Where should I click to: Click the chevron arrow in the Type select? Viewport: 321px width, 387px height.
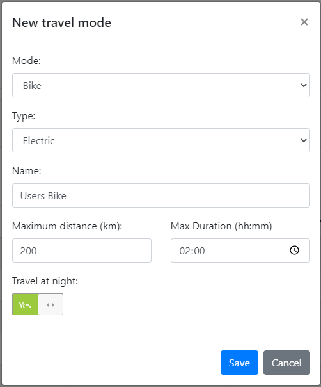click(304, 140)
